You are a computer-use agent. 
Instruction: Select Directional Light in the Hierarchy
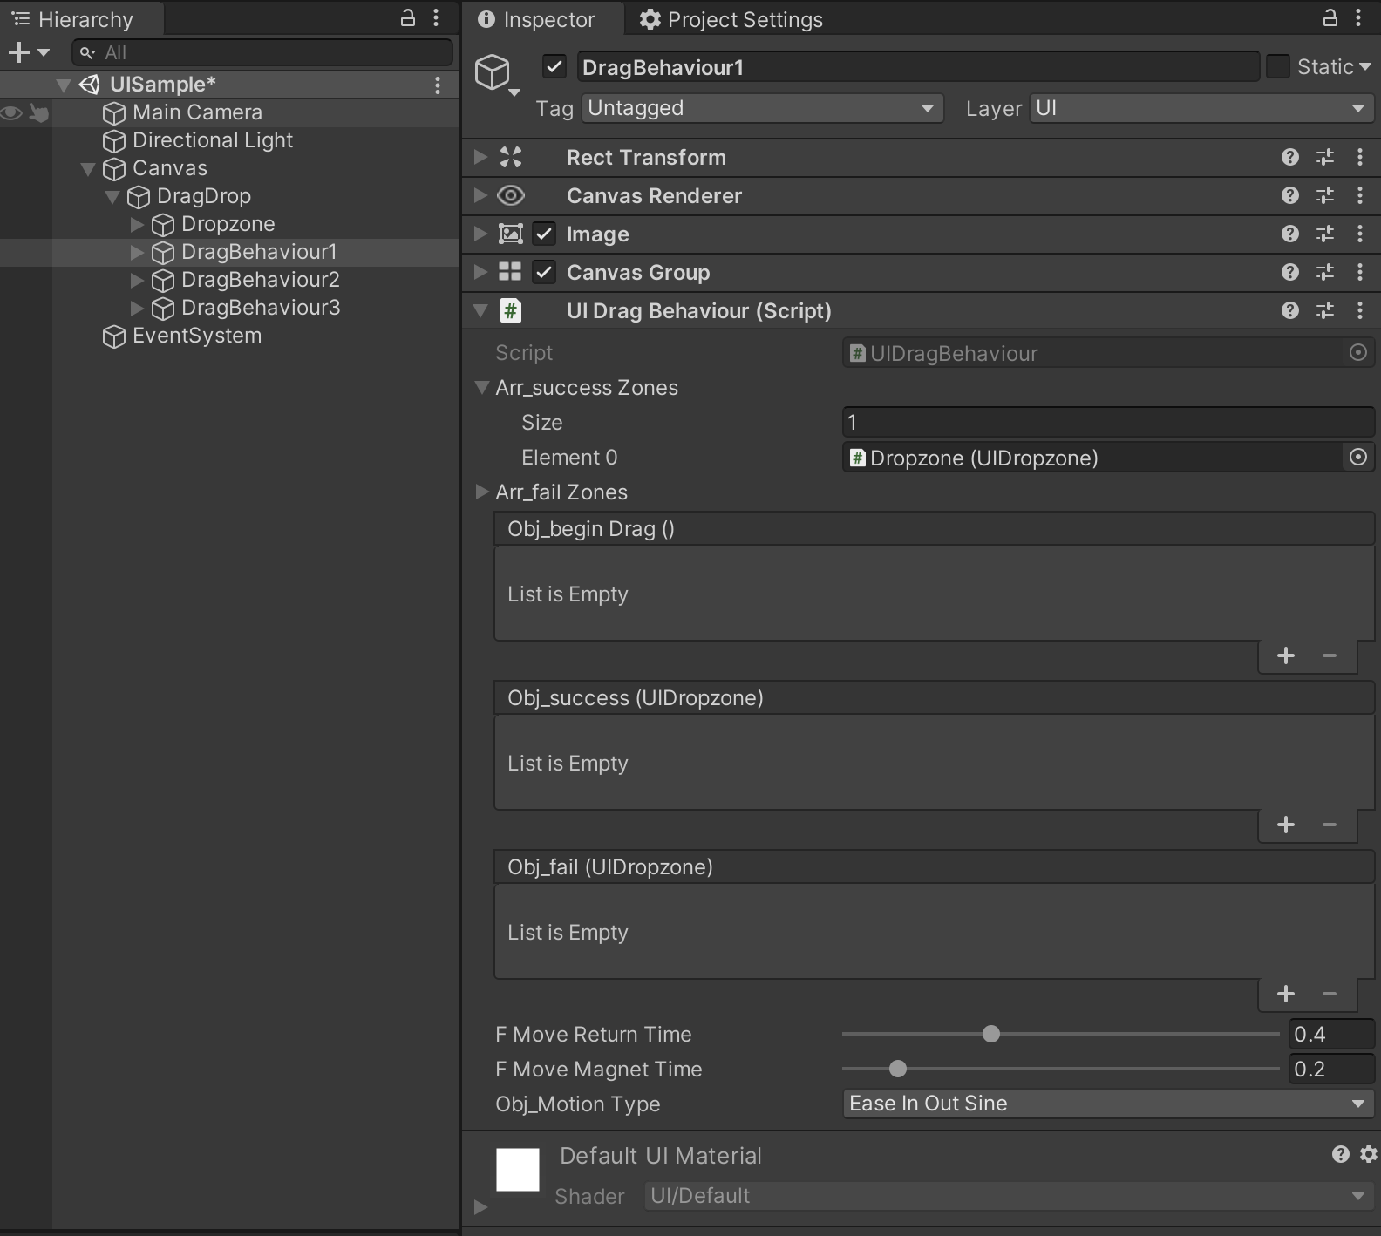(213, 140)
